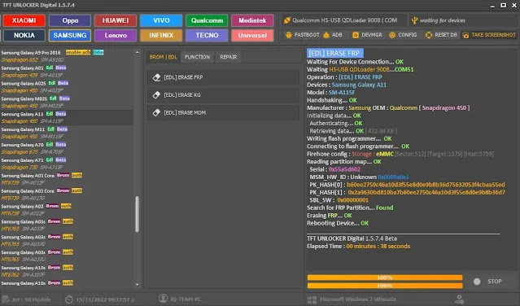Screen dimensions: 520x306
Task: Open the Qualcomm brand section
Action: point(207,20)
